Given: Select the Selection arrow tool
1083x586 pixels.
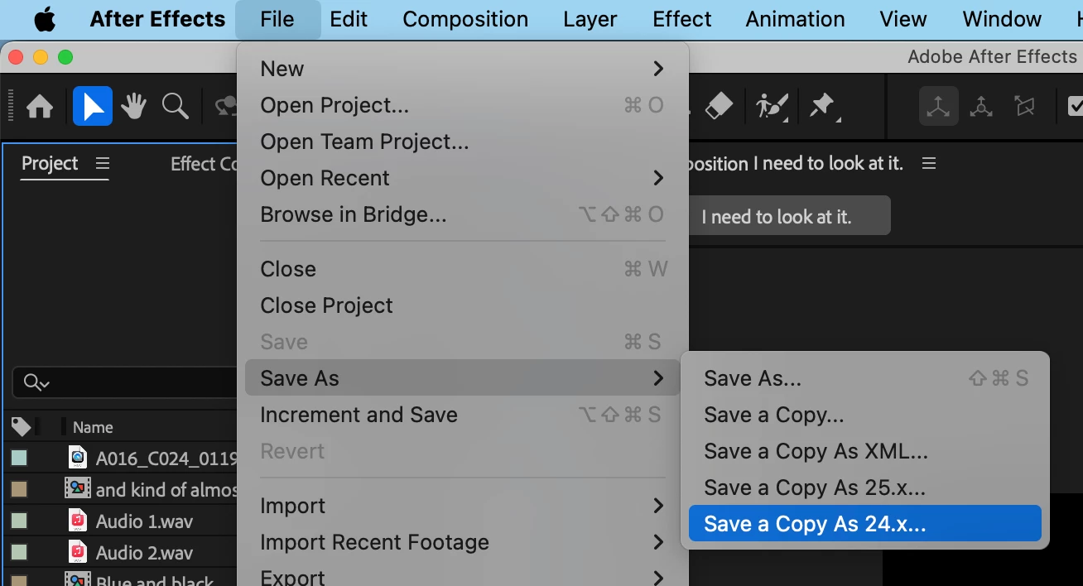Looking at the screenshot, I should (x=93, y=107).
